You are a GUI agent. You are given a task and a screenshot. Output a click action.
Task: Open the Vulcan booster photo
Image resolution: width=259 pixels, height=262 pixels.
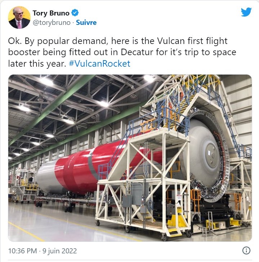[130, 158]
